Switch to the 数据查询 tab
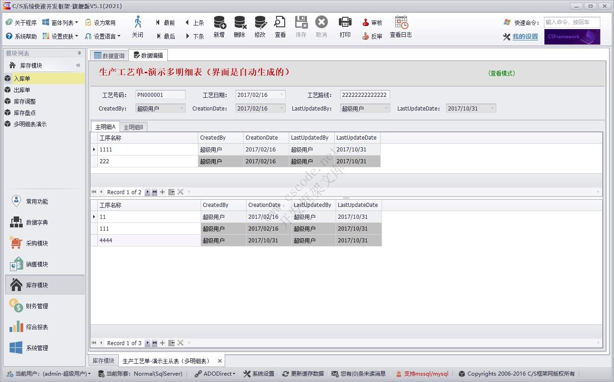The image size is (614, 382). click(108, 55)
